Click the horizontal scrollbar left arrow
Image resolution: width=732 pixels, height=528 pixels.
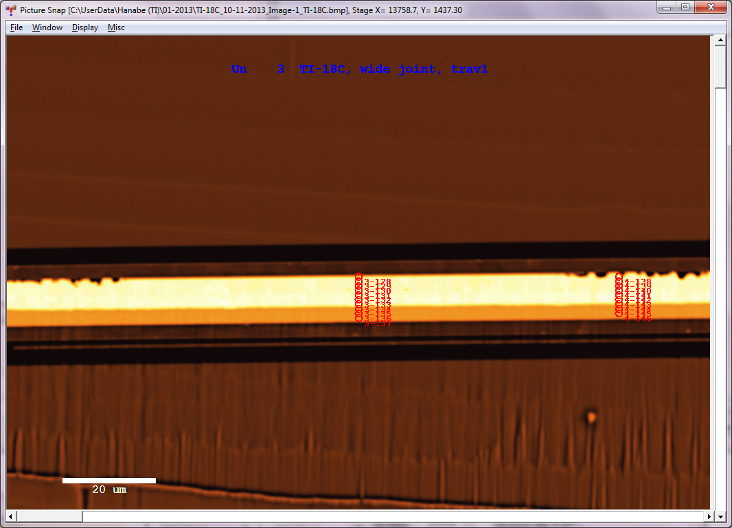coord(12,516)
